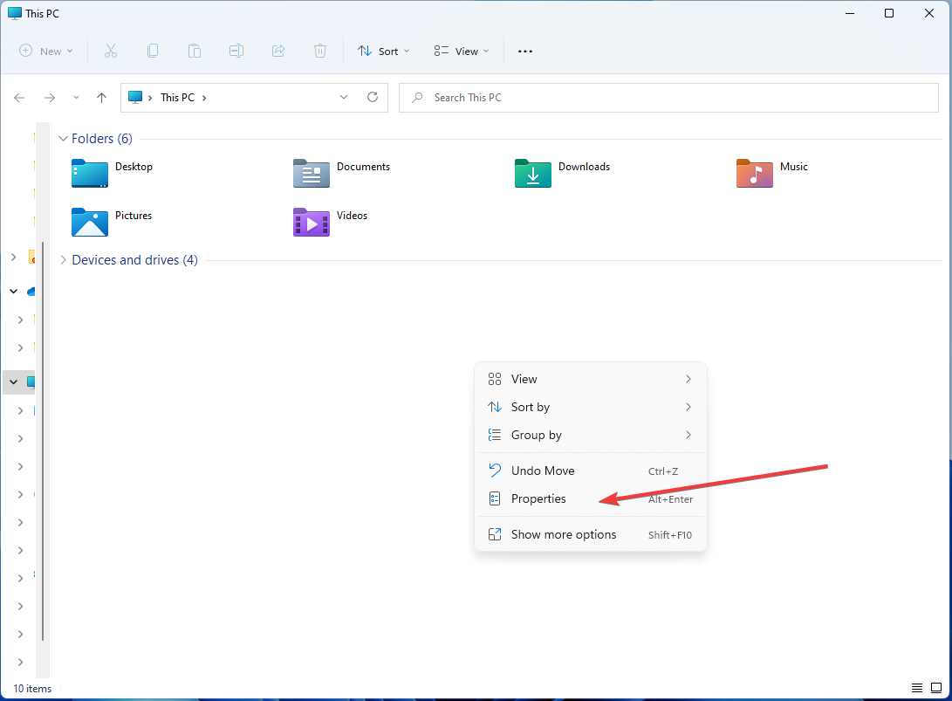Screen dimensions: 952x701
Task: Open recent locations dropdown arrow
Action: (76, 98)
